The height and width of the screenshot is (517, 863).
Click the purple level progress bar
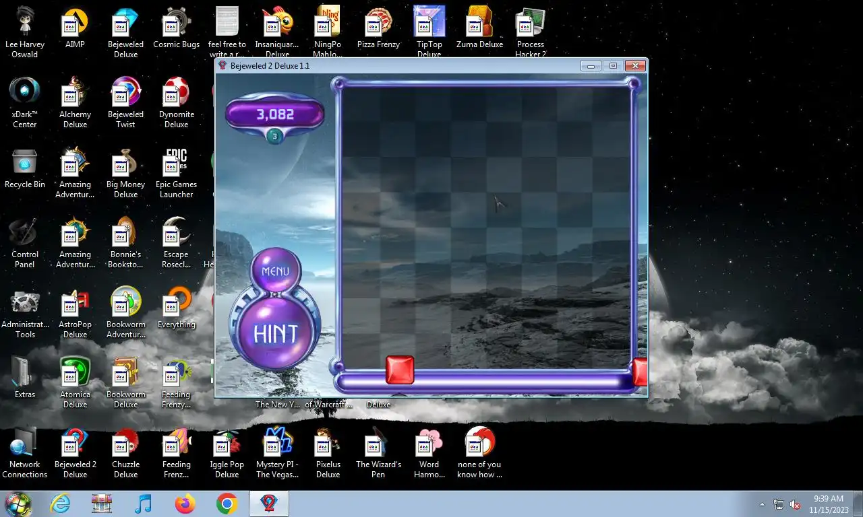pyautogui.click(x=484, y=383)
